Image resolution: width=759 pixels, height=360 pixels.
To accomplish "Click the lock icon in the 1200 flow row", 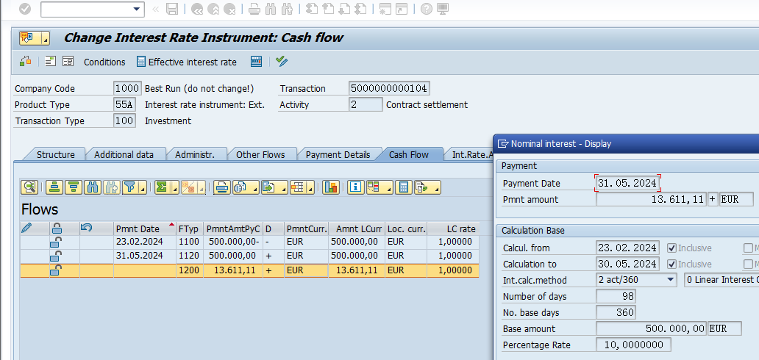I will click(56, 270).
